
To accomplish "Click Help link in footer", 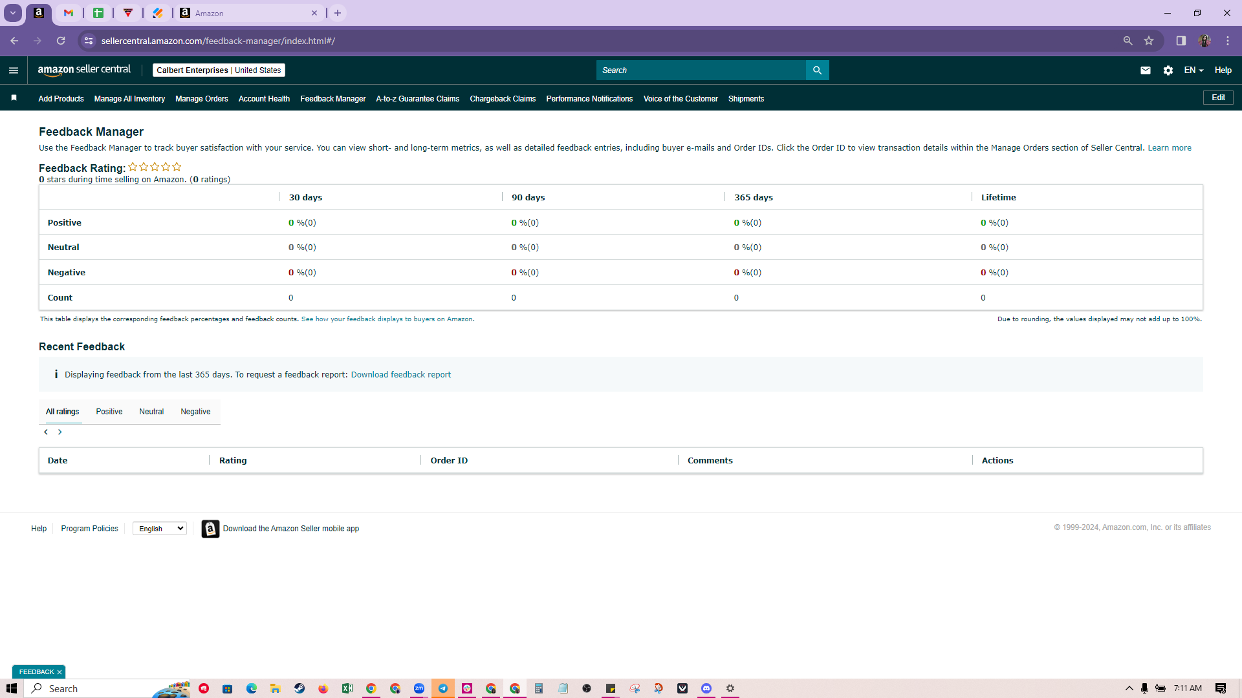I will (x=39, y=529).
